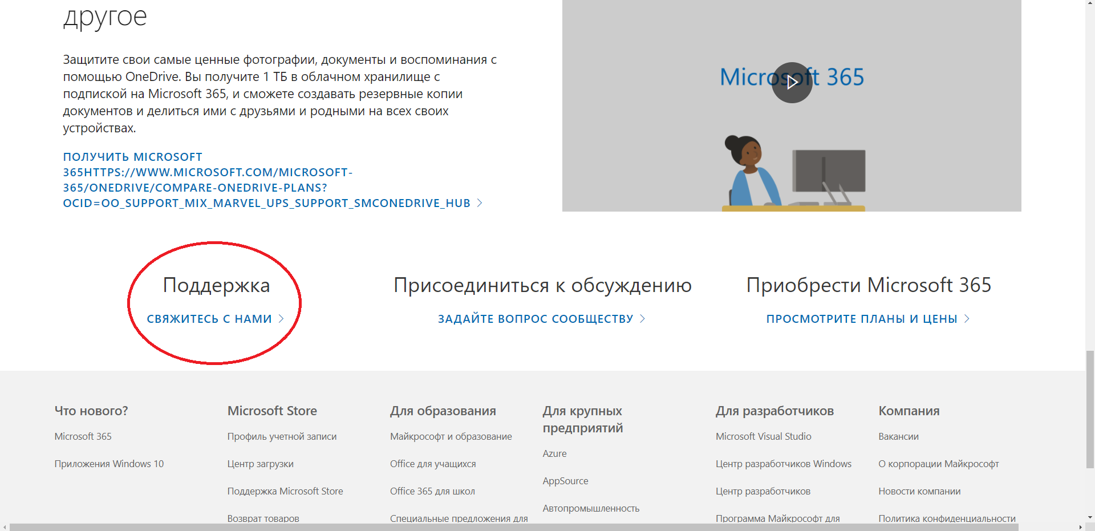
Task: Open Новости компании link
Action: click(x=919, y=491)
